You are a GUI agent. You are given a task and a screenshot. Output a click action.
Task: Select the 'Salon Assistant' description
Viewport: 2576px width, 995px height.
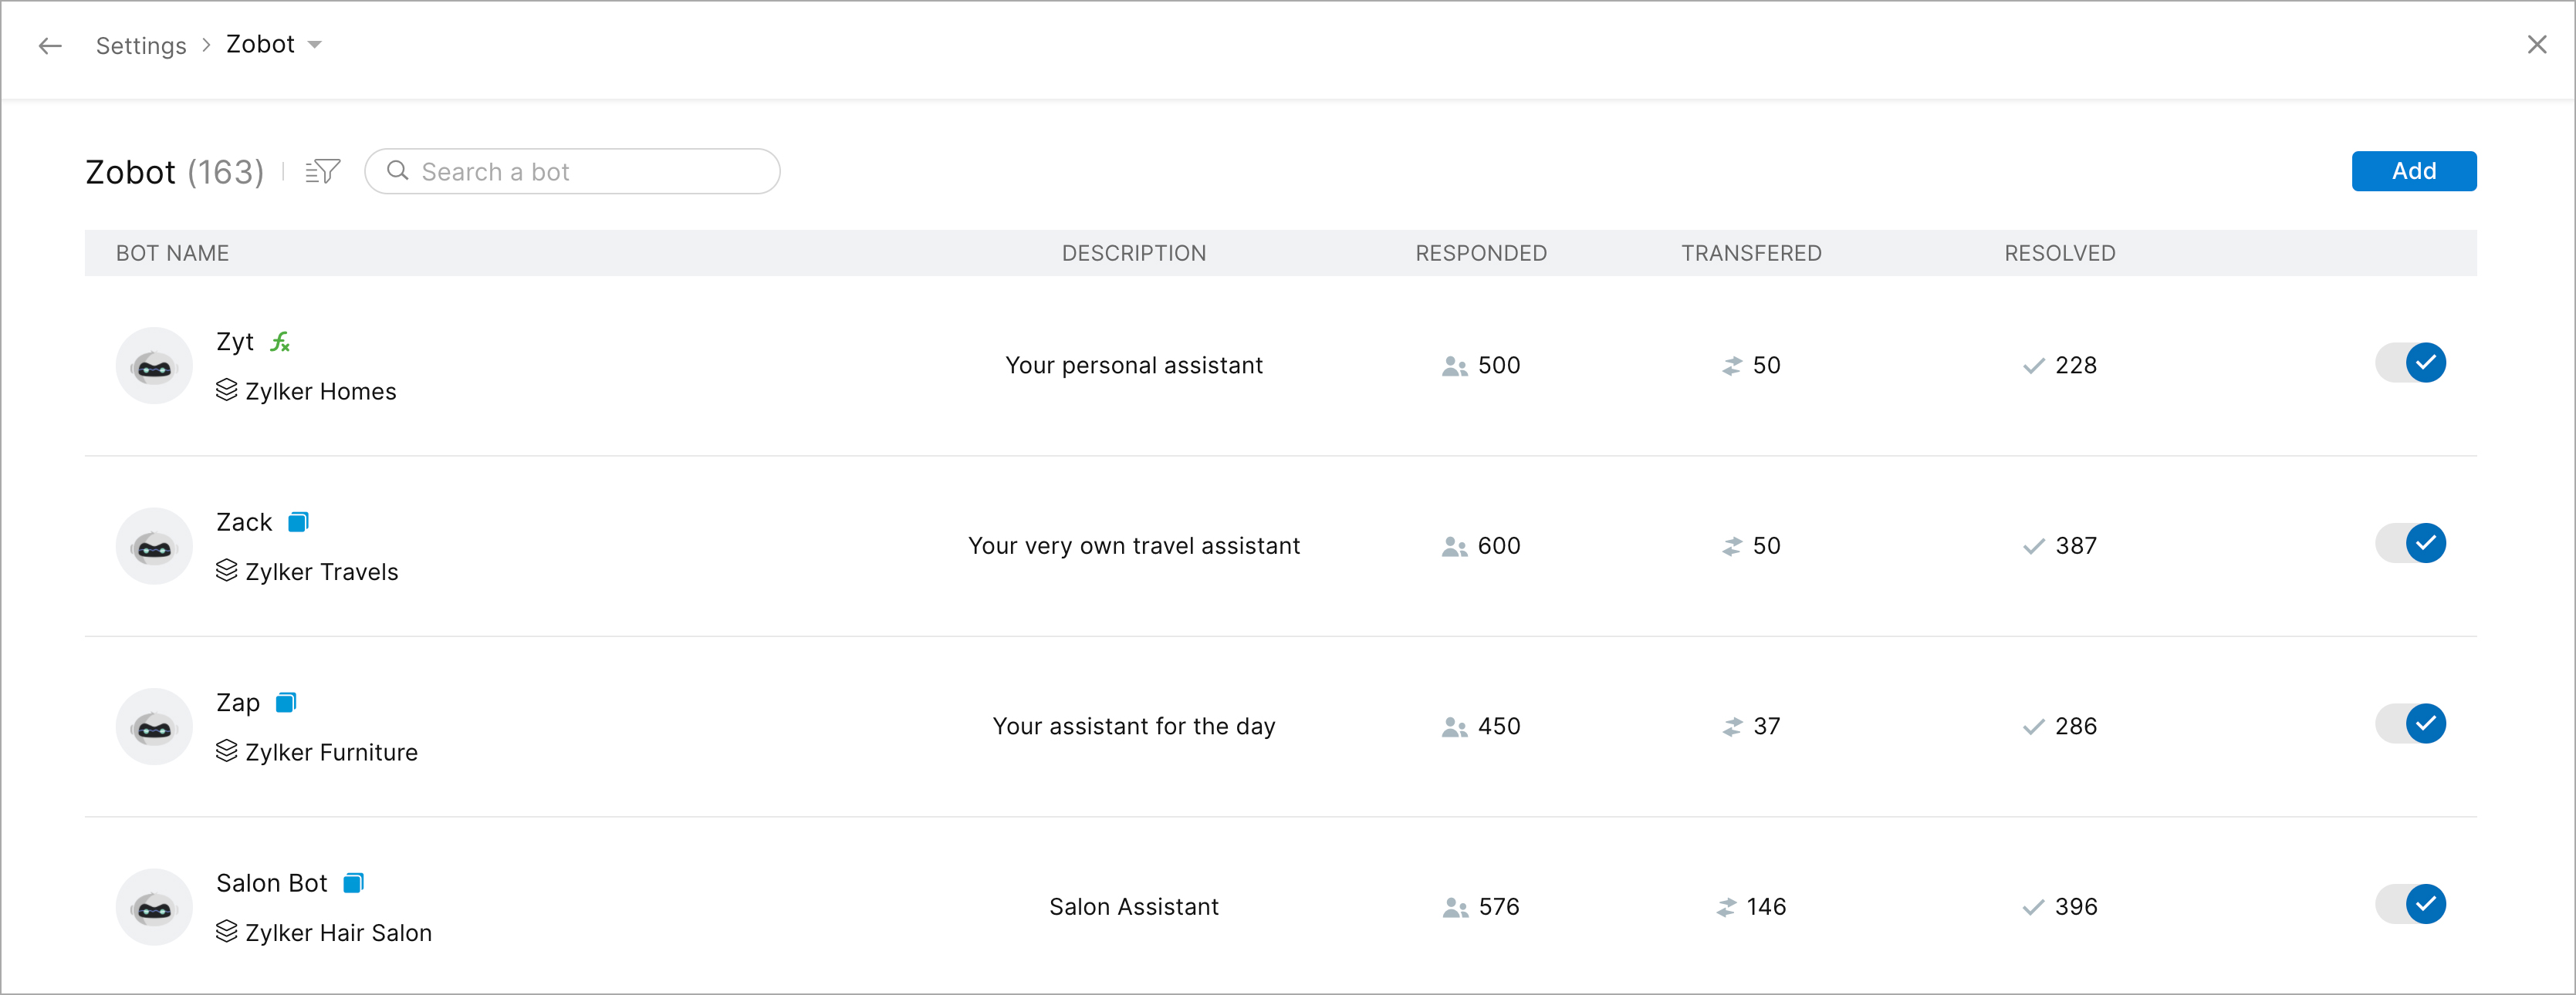click(x=1134, y=907)
